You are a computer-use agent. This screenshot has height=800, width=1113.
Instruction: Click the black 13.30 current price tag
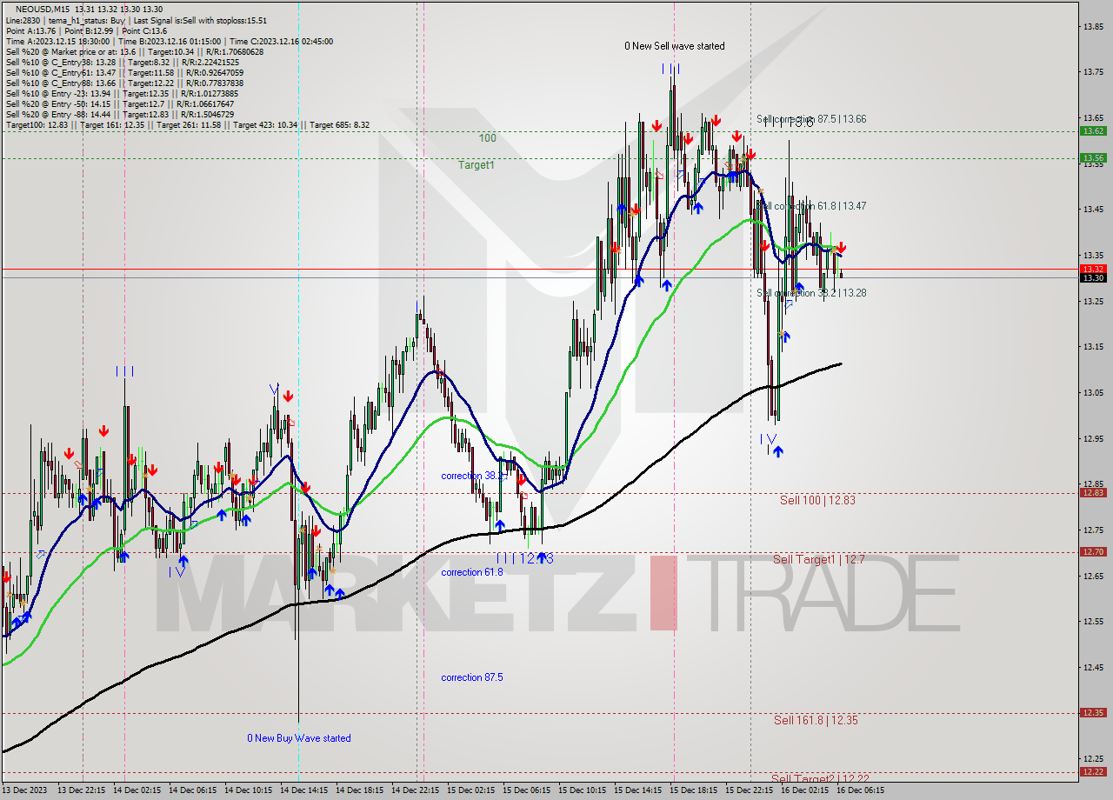point(1093,277)
